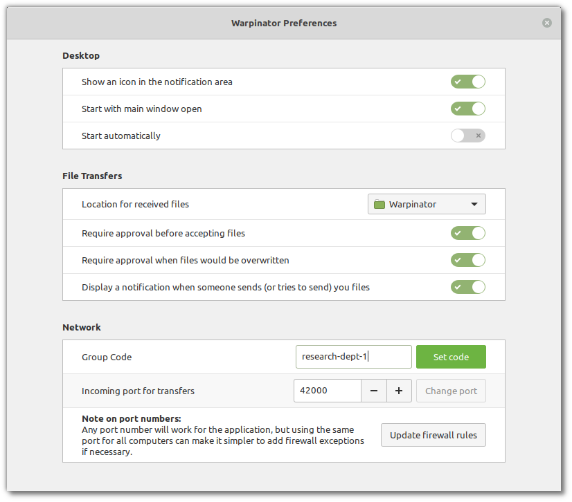The height and width of the screenshot is (502, 572).
Task: Click the Change port button
Action: pos(451,391)
